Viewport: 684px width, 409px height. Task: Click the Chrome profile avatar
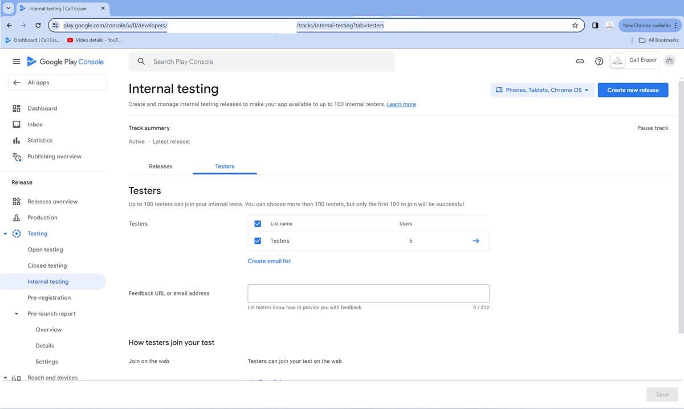click(609, 25)
